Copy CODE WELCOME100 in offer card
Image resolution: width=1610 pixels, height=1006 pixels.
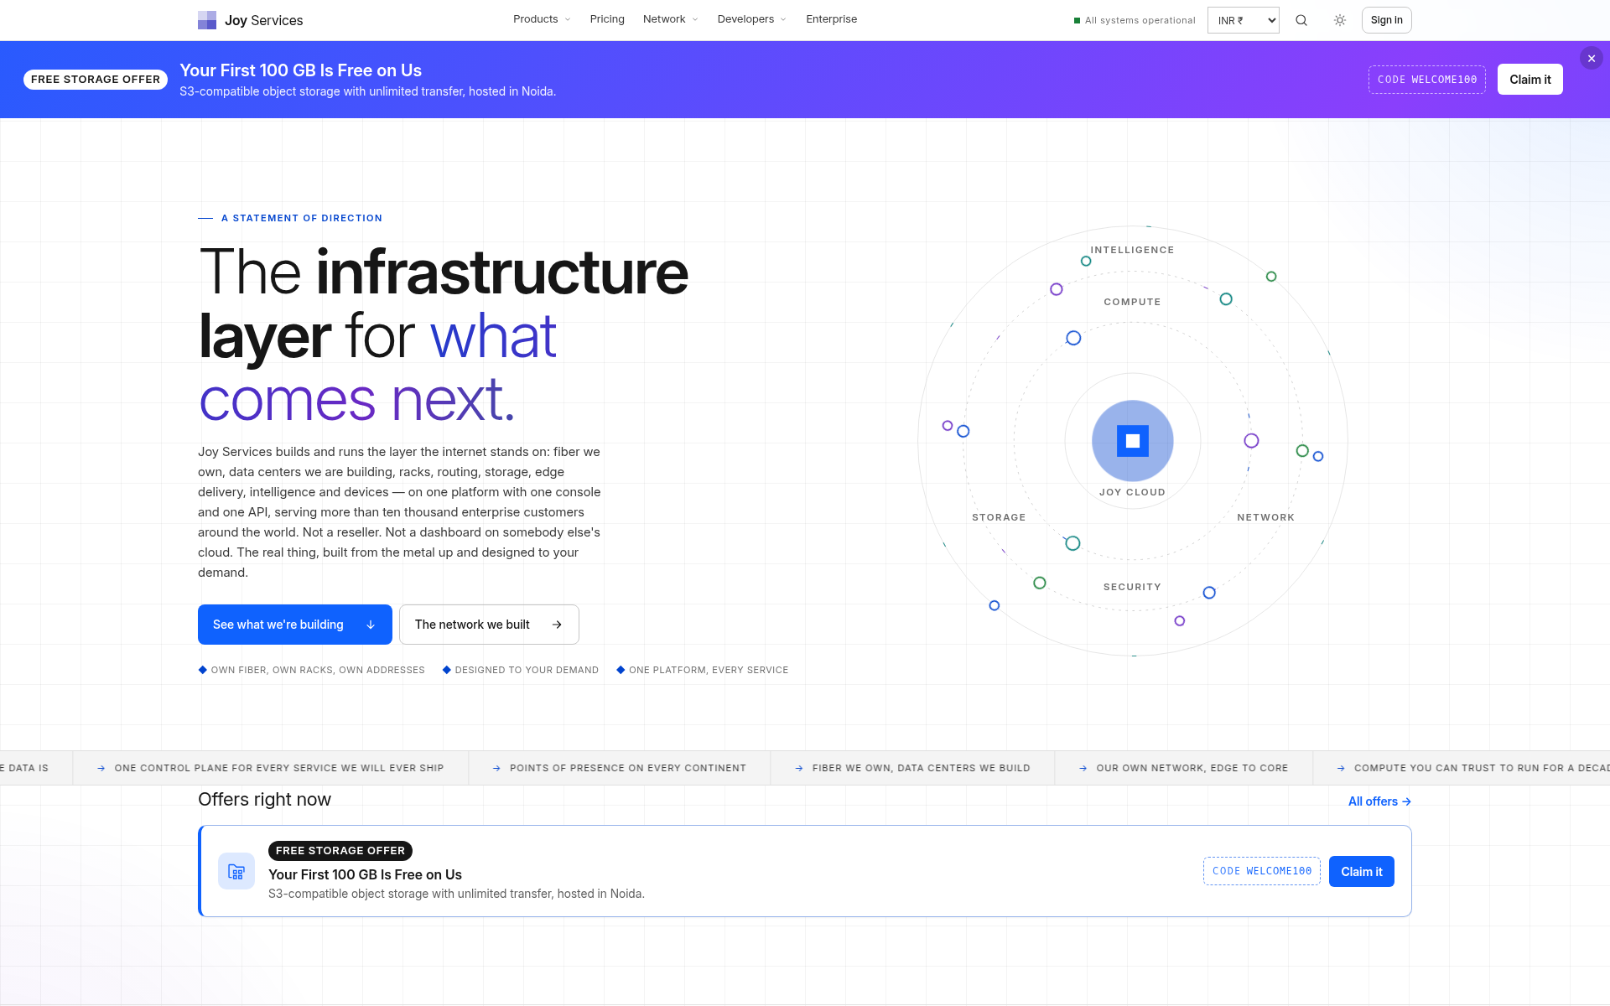[x=1261, y=871]
